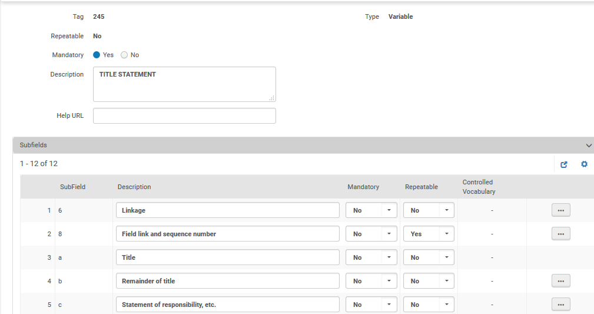This screenshot has height=314, width=594.
Task: Open the table settings gear icon
Action: 584,164
